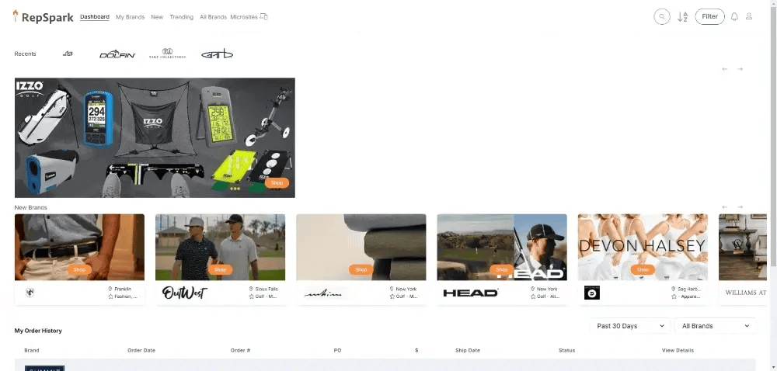Click Shop button on third brand card

(x=361, y=269)
